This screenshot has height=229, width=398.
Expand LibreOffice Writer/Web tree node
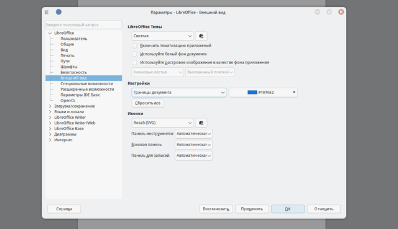[x=50, y=123]
